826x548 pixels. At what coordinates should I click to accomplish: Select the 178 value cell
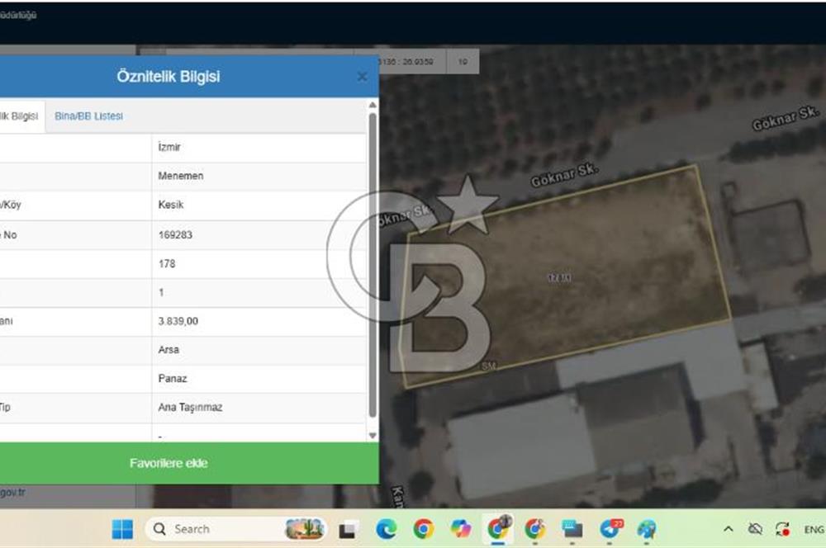click(x=259, y=264)
